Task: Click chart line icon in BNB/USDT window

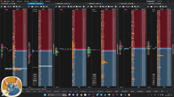Action: pyautogui.click(x=74, y=6)
